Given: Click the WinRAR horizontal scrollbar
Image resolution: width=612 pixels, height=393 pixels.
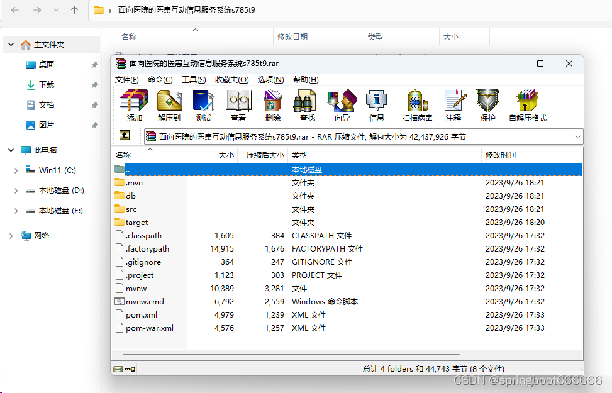Looking at the screenshot, I should (291, 355).
